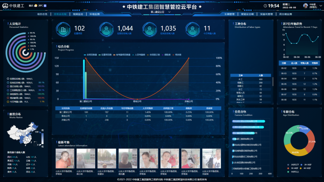This screenshot has height=182, width=324.
Task: Open the 深基坑管理 tab
Action: [x=266, y=14]
